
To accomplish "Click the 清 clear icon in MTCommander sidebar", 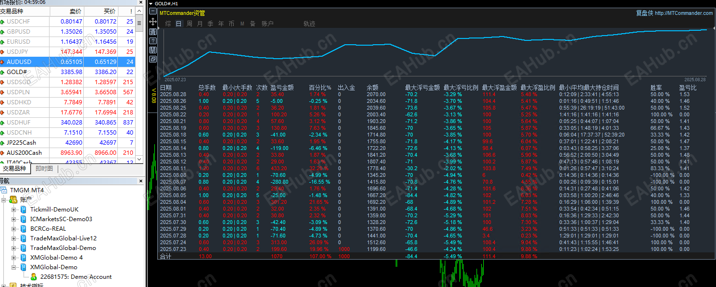I will (x=153, y=31).
